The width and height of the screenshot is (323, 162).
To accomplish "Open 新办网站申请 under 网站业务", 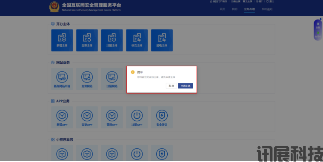I will [x=62, y=79].
